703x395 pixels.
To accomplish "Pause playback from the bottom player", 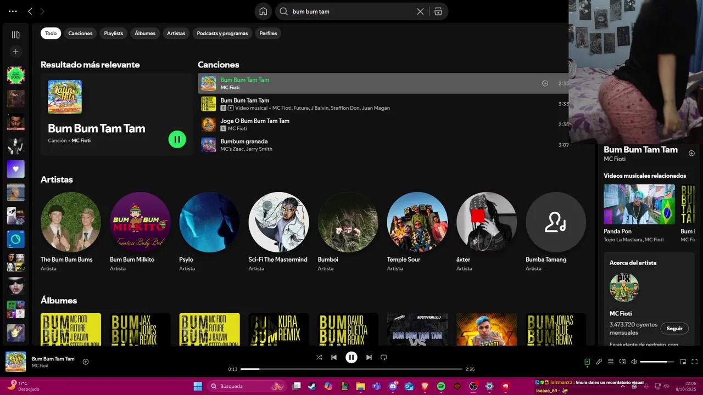I will pos(351,357).
